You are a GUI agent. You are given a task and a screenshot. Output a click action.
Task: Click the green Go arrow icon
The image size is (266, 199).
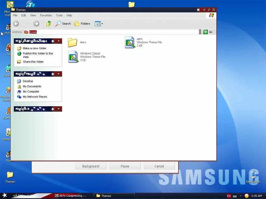[x=205, y=32]
